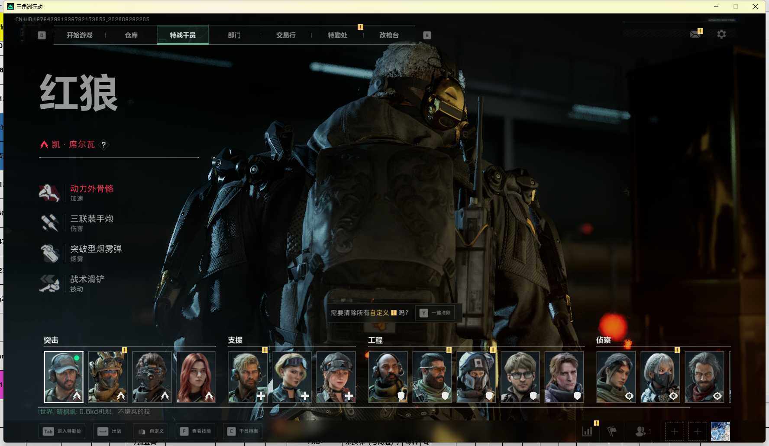769x446 pixels.
Task: Open the friends list icon
Action: 640,431
